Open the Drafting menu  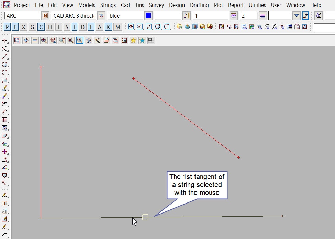[199, 5]
